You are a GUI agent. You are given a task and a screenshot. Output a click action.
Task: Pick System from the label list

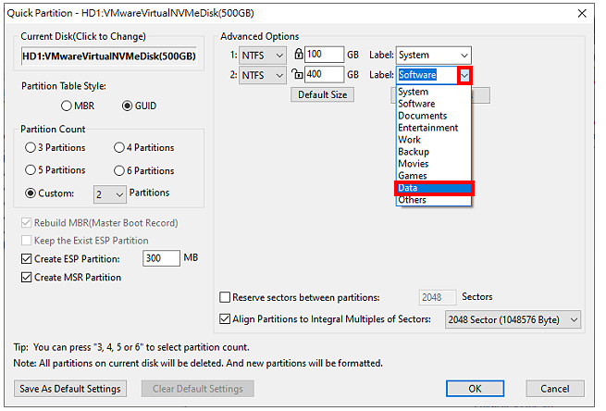point(434,92)
